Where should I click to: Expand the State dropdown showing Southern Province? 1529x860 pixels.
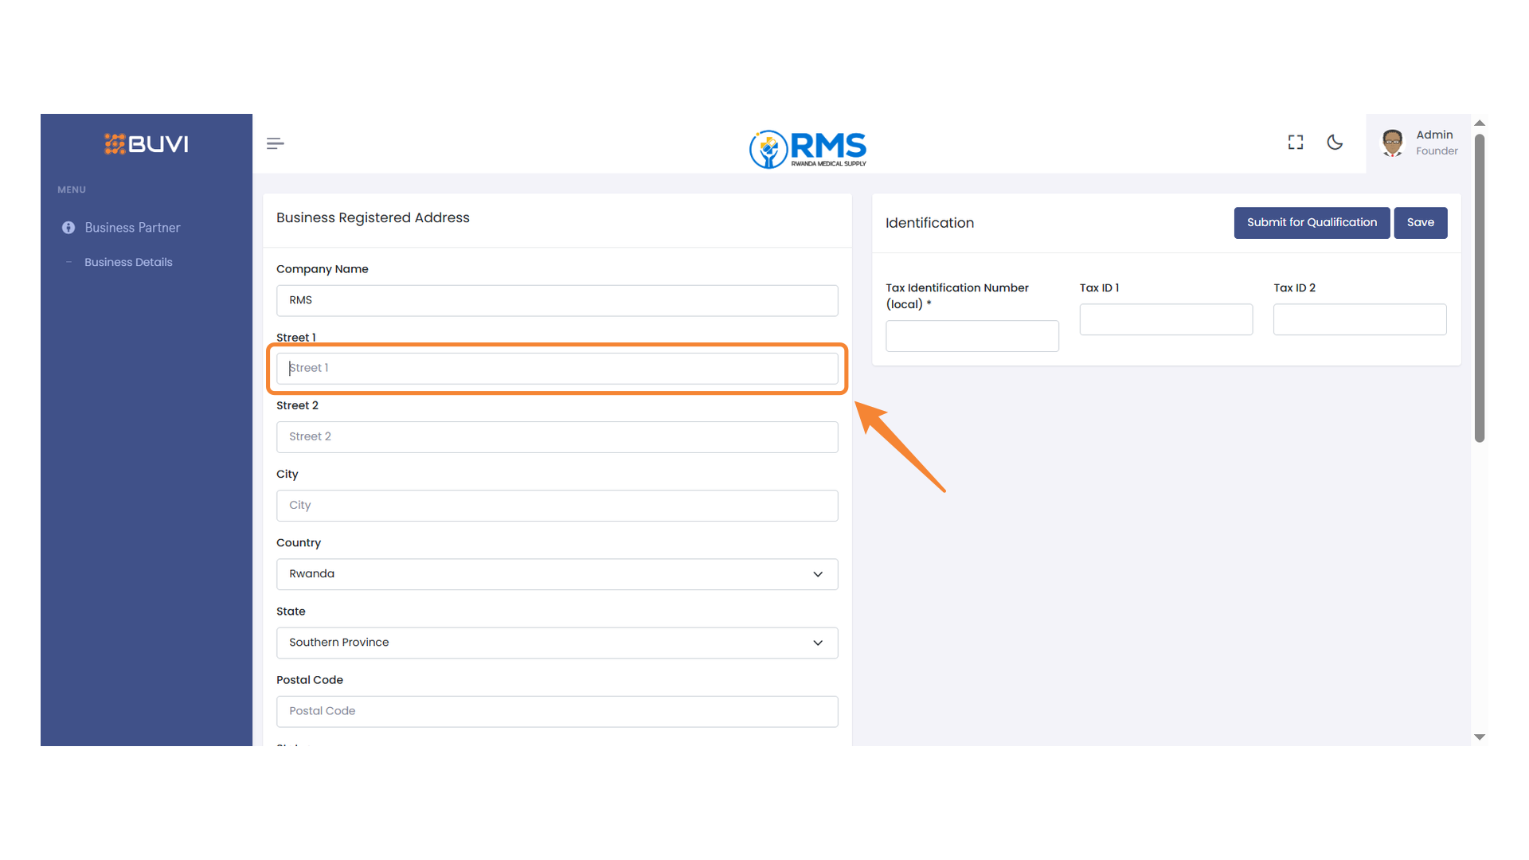click(x=557, y=643)
